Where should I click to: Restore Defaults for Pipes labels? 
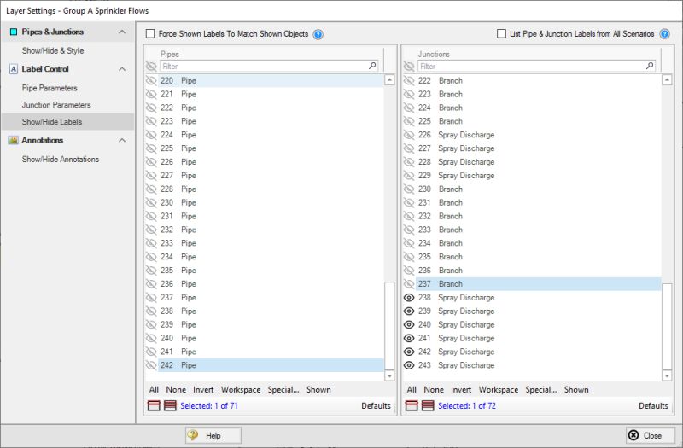376,406
